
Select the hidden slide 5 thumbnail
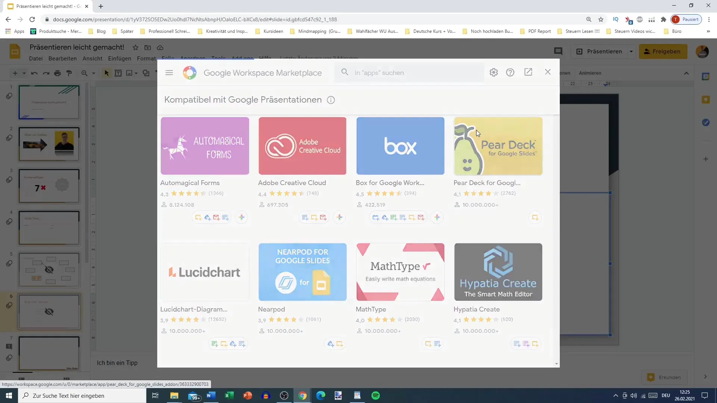click(49, 270)
